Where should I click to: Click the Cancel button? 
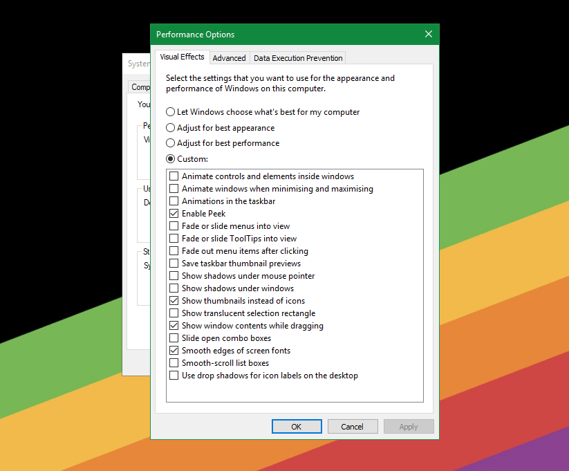click(x=353, y=426)
